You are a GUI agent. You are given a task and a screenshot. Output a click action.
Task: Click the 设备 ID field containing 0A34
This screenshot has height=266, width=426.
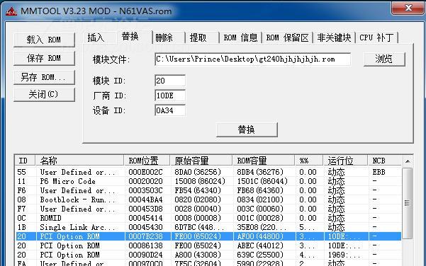170,110
